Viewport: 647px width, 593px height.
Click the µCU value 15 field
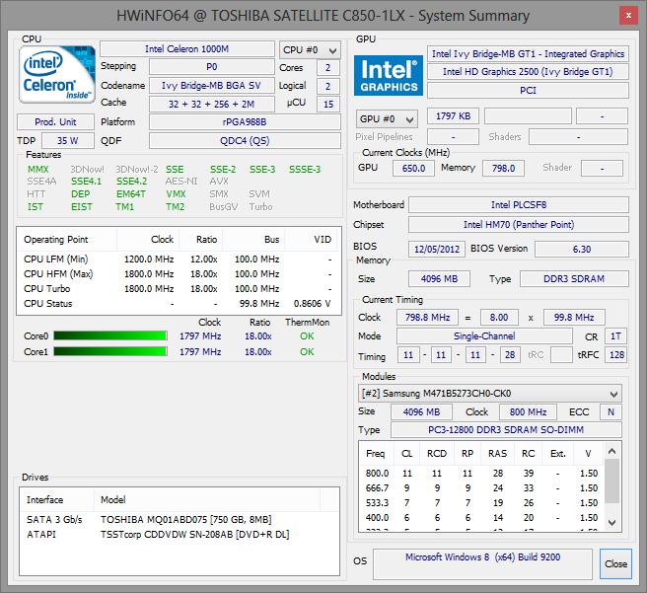[328, 104]
